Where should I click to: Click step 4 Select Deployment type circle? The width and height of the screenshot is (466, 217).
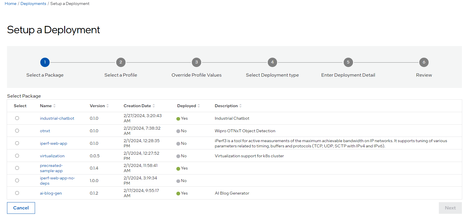(272, 62)
